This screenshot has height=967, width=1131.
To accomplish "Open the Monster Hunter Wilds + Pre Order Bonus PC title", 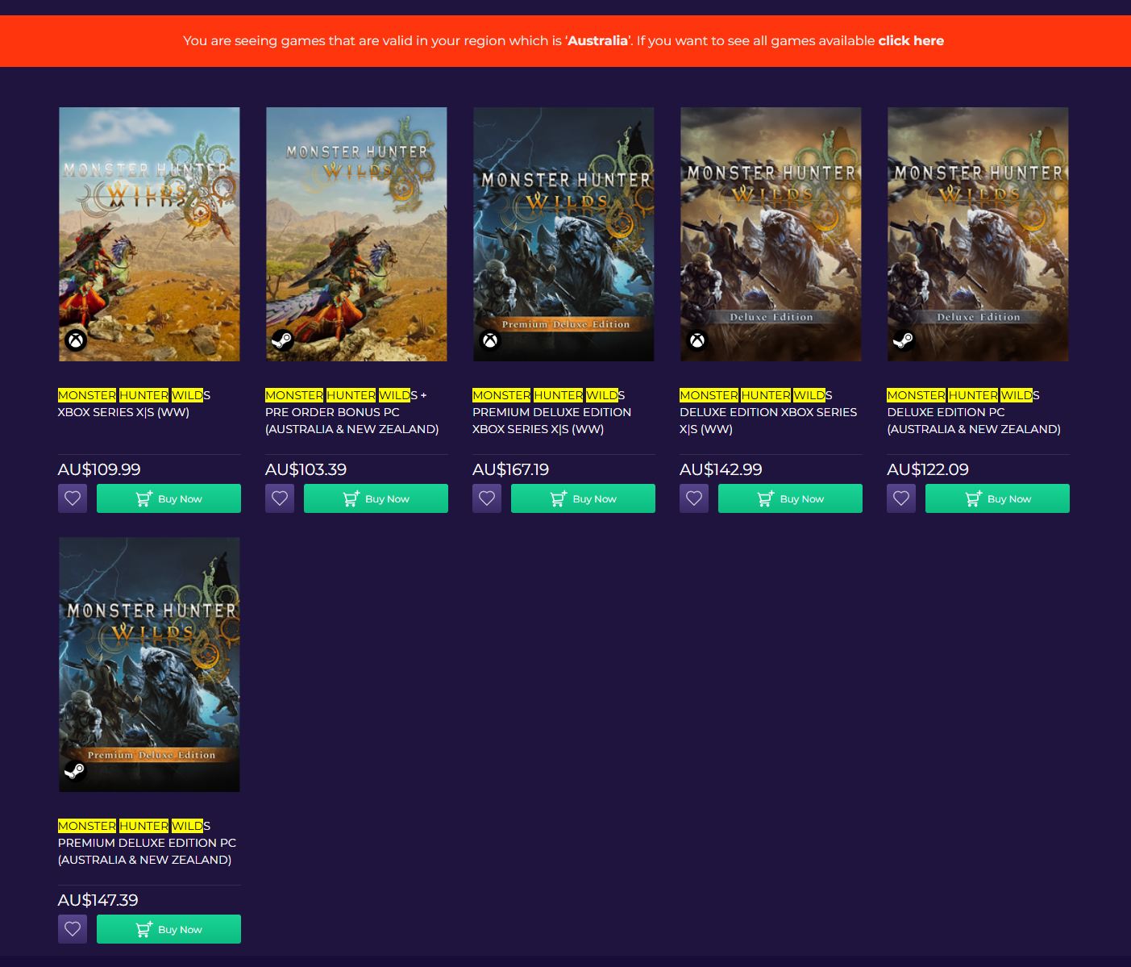I will point(352,412).
